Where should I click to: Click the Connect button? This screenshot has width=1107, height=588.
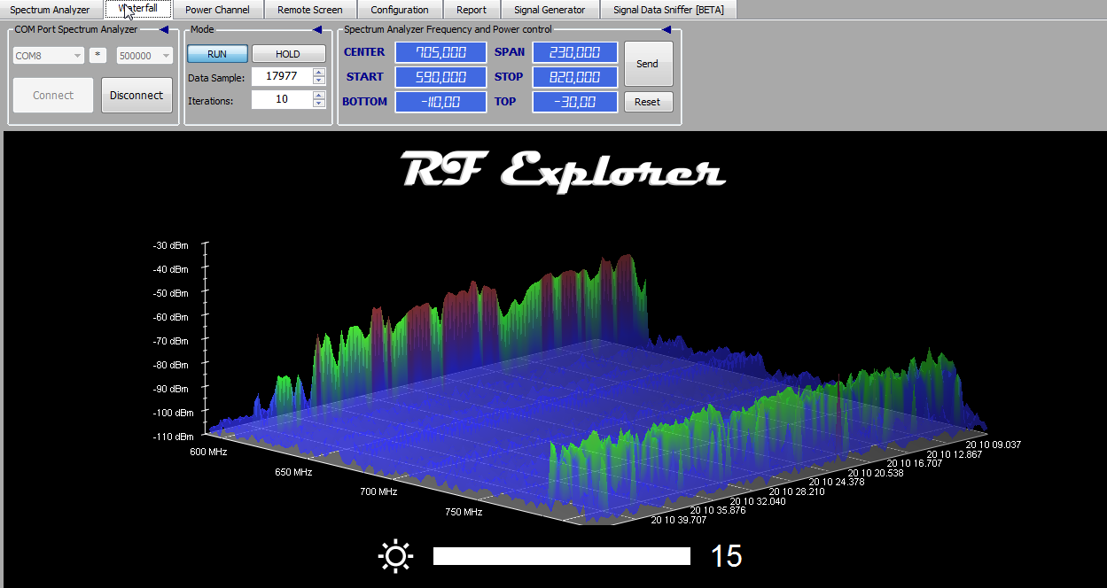click(x=53, y=95)
